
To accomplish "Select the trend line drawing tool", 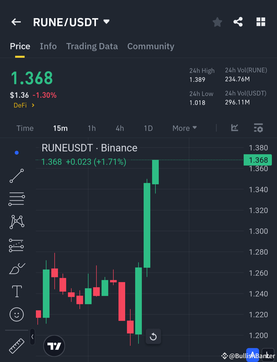I will click(x=16, y=176).
